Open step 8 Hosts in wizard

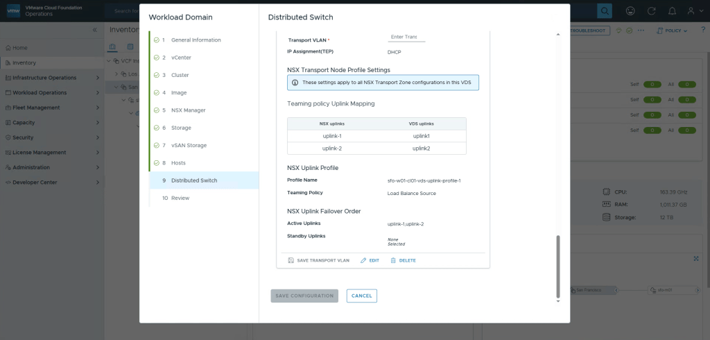pyautogui.click(x=179, y=163)
